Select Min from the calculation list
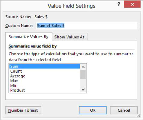The width and height of the screenshot is (143, 120). [x=45, y=85]
